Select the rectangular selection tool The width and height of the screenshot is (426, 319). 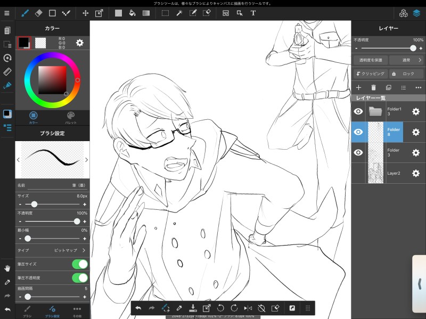point(165,13)
